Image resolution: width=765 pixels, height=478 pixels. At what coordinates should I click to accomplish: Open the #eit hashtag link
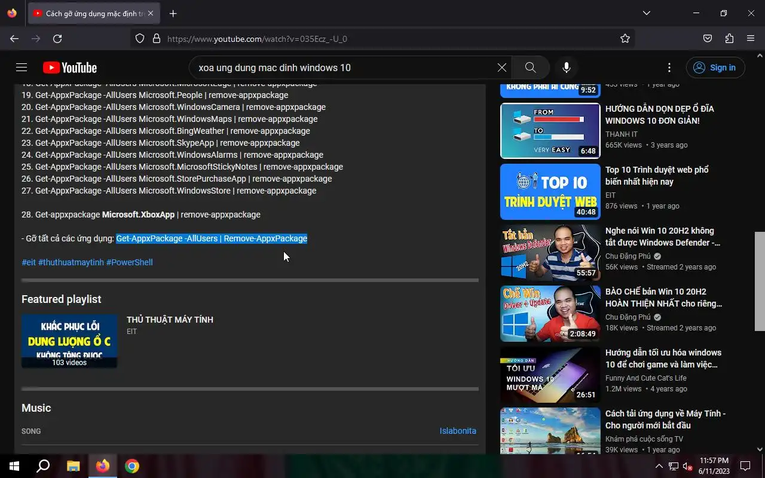click(x=29, y=262)
